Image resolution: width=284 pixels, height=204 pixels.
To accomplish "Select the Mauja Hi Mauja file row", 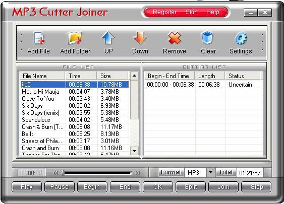I will [x=75, y=92].
